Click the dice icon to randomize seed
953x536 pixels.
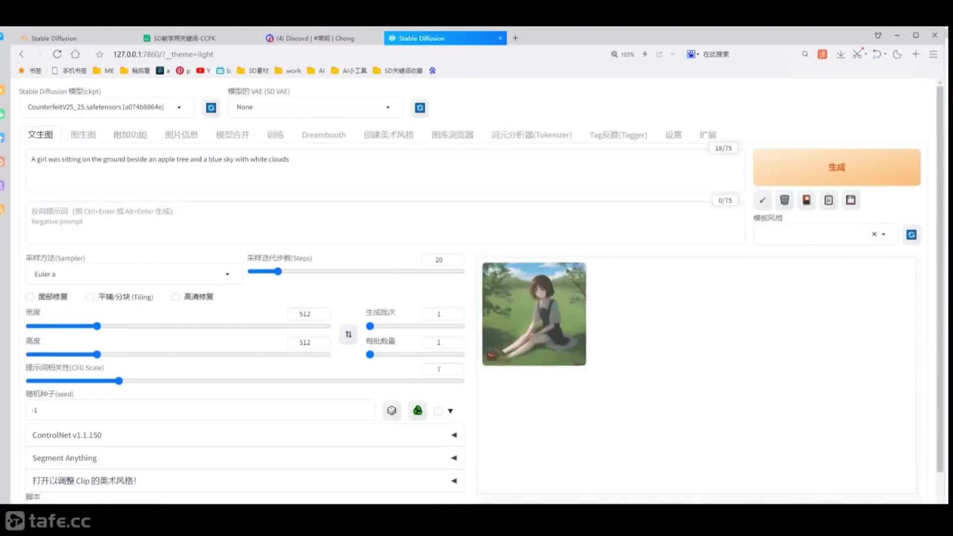pos(392,410)
